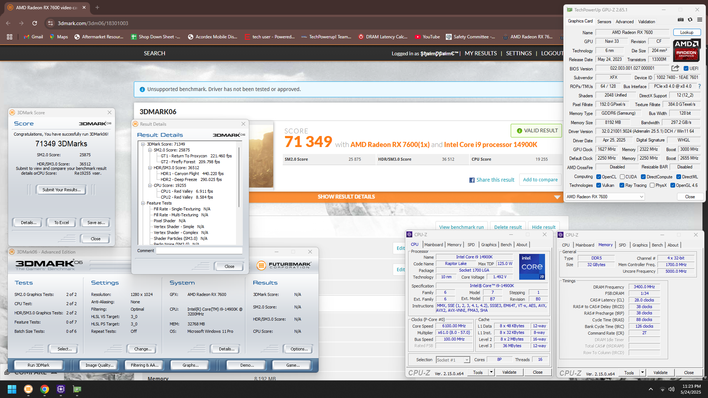Click Comment input field in Result Details
Viewport: 708px width, 398px height.
pyautogui.click(x=199, y=251)
